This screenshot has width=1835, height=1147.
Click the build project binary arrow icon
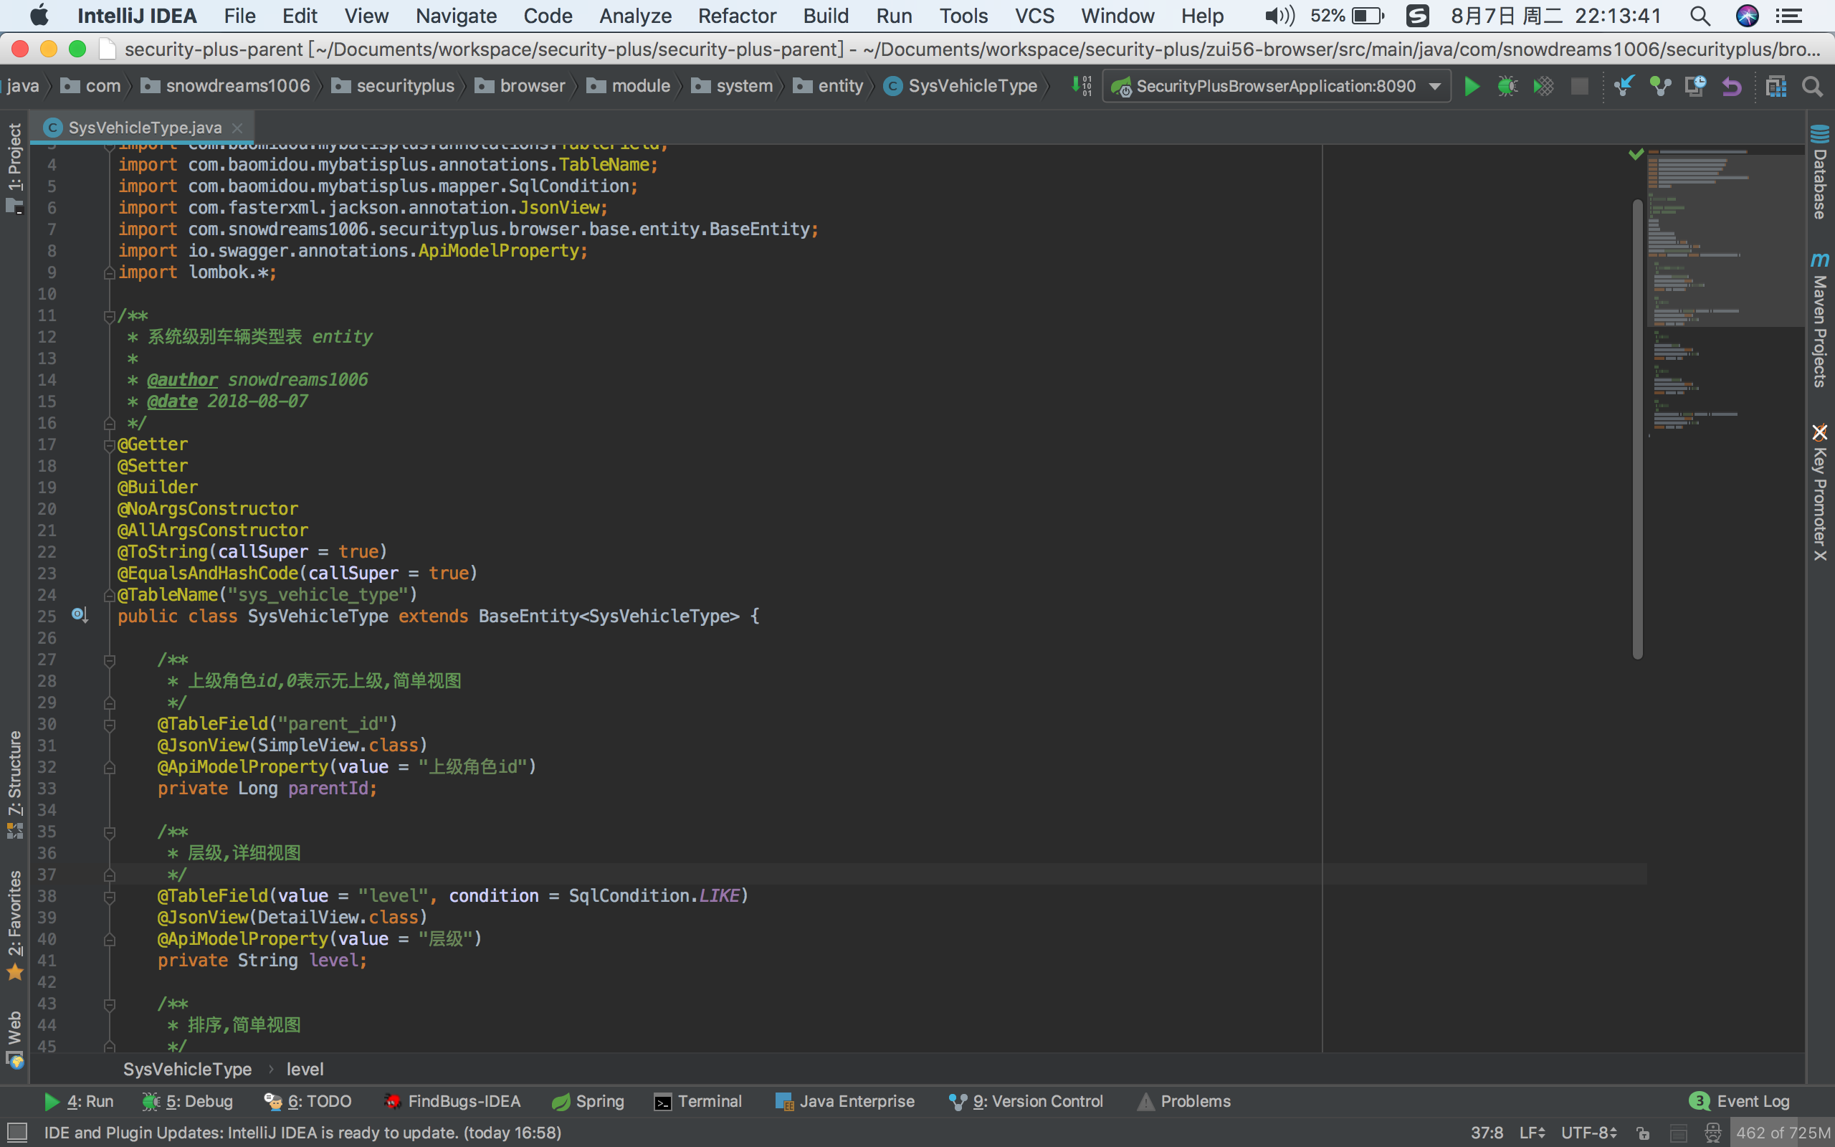click(1082, 87)
